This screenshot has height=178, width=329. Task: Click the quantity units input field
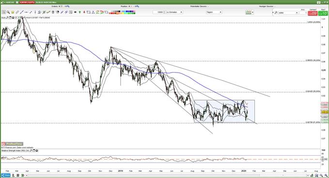pos(159,12)
